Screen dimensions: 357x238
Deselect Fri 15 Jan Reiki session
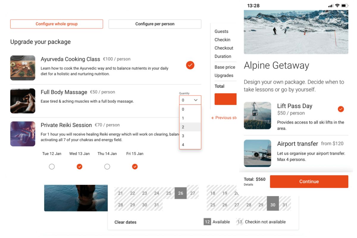coord(135,167)
